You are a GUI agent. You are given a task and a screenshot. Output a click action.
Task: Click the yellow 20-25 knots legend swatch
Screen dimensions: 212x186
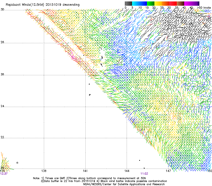[x=158, y=3]
